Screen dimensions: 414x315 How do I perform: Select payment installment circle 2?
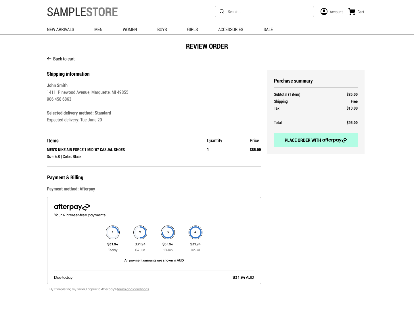tap(140, 232)
